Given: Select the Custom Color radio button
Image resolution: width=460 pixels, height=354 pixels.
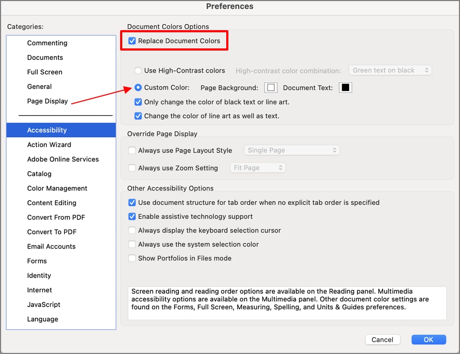Looking at the screenshot, I should click(x=138, y=87).
